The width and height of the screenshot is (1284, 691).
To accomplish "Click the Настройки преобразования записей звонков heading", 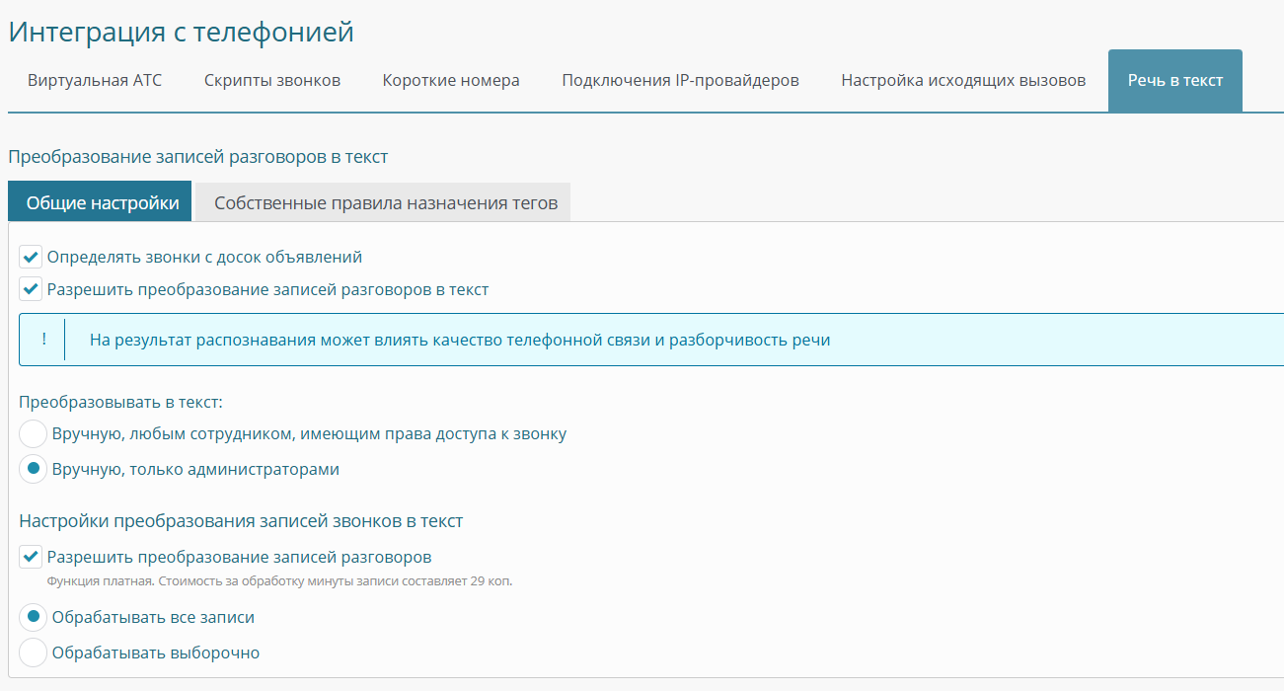I will pos(241,521).
